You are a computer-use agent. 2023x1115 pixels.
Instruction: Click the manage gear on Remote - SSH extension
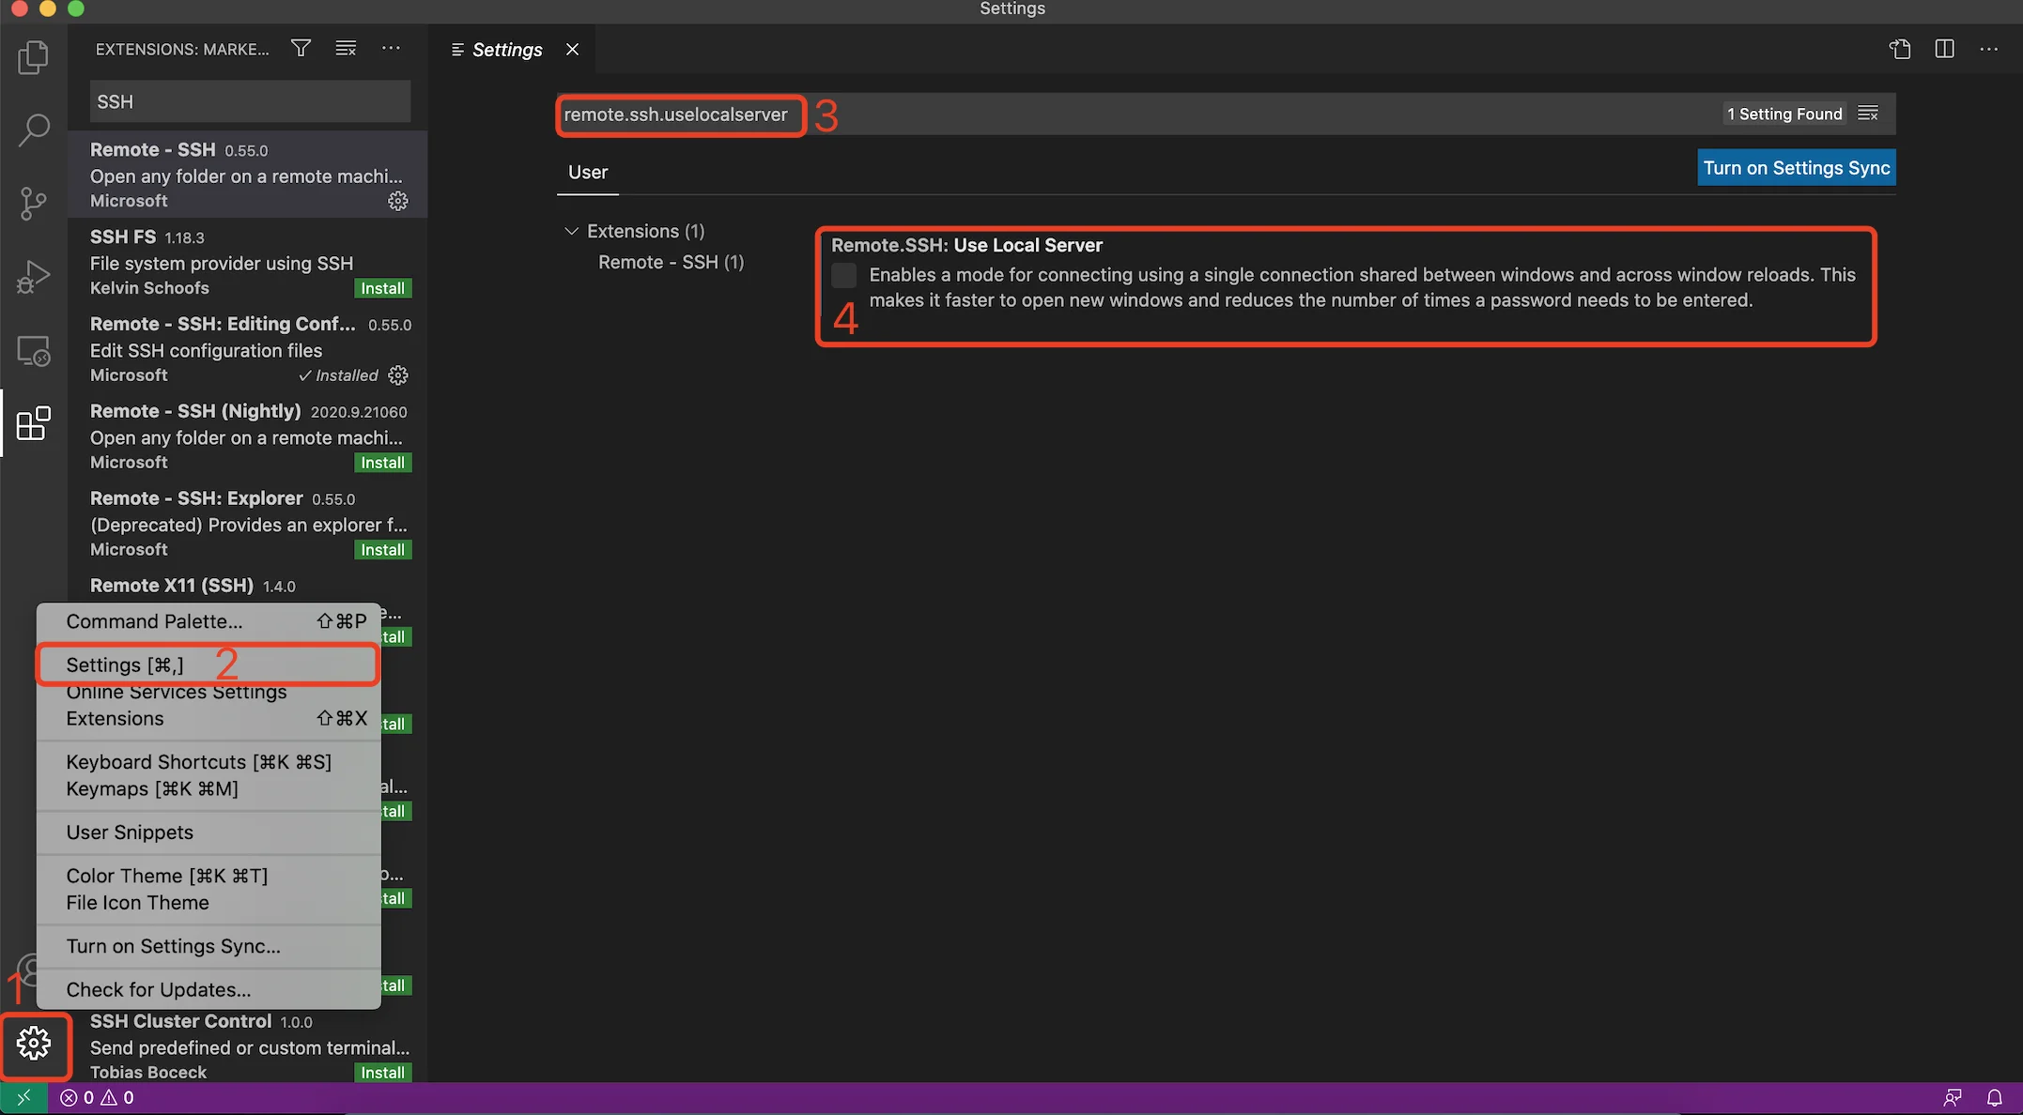tap(397, 200)
